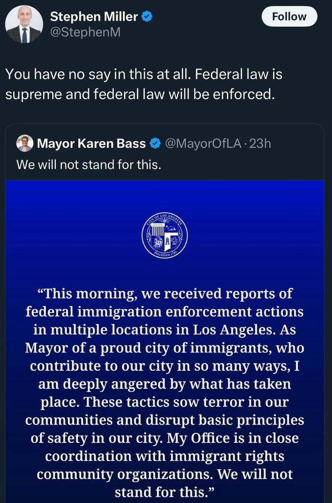
Task: Click the 23h timestamp on quoted post
Action: point(260,144)
